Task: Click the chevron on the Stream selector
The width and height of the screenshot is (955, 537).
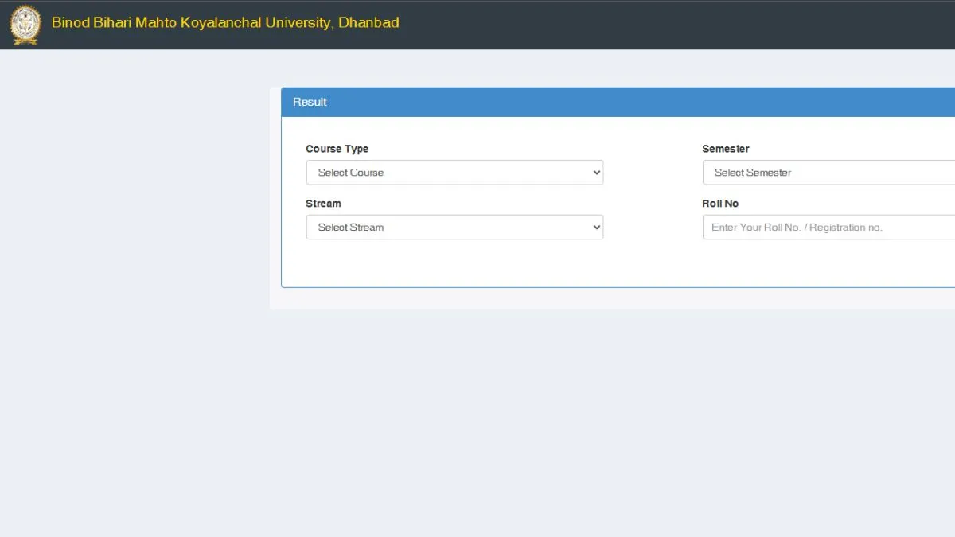Action: (595, 227)
